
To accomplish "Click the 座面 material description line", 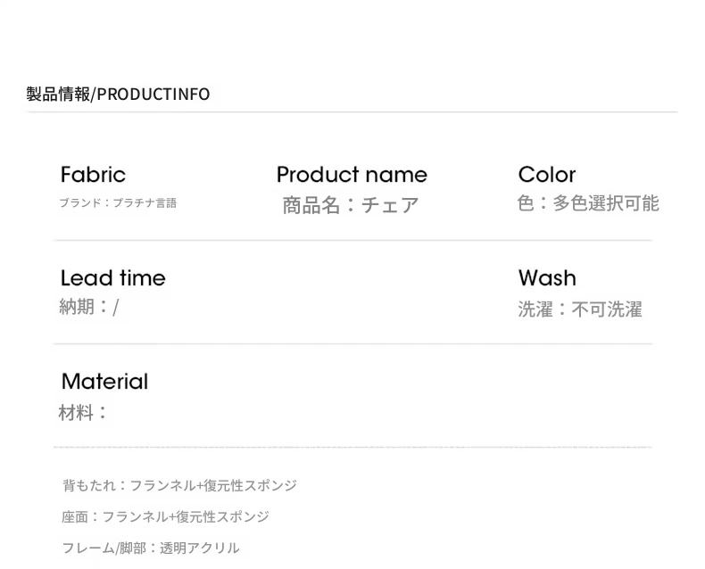I will [x=165, y=517].
